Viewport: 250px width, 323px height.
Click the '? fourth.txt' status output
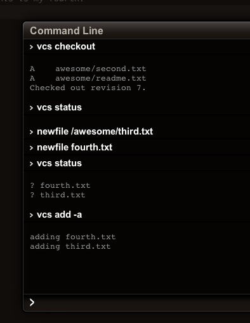pyautogui.click(x=60, y=185)
